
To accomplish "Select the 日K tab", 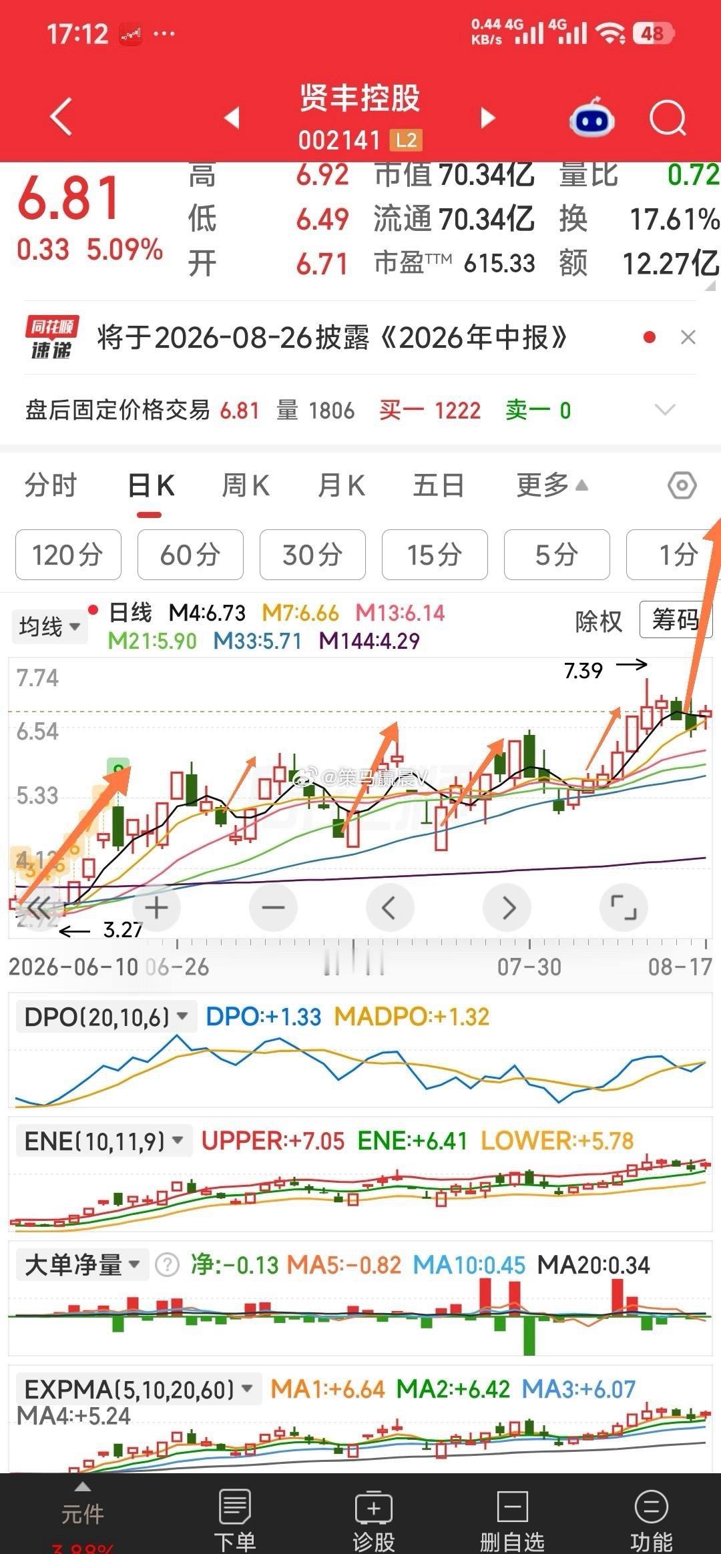I will click(x=151, y=485).
